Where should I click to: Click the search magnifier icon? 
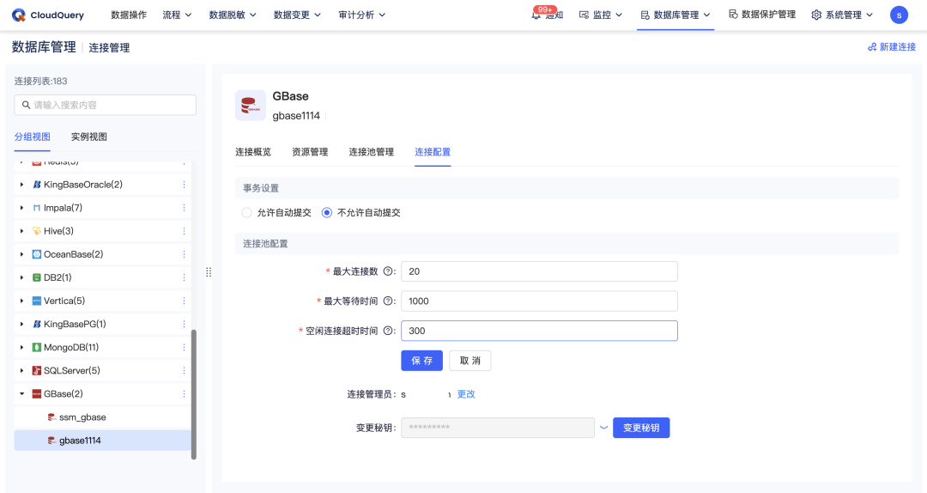tap(26, 105)
